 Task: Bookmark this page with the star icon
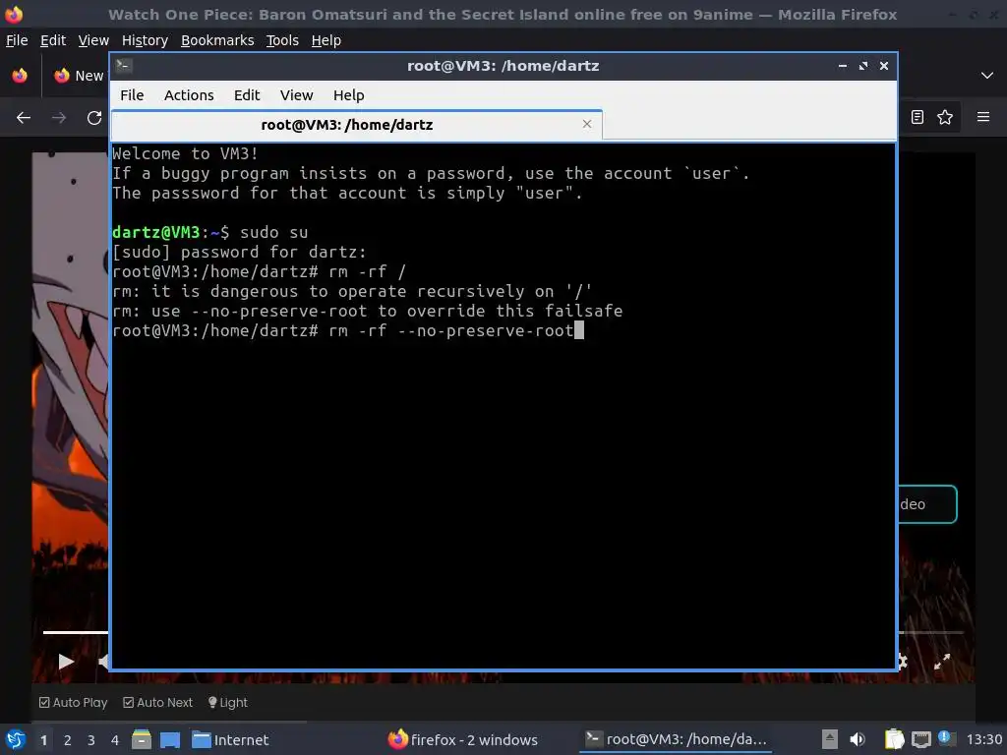tap(945, 117)
